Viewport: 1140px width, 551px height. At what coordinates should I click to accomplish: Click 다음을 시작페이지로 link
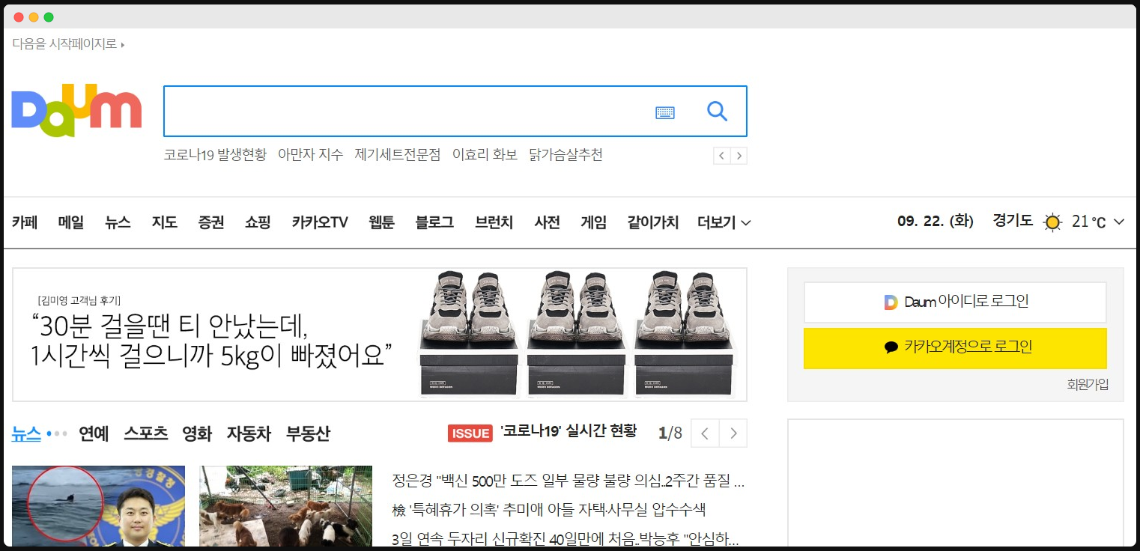click(68, 44)
